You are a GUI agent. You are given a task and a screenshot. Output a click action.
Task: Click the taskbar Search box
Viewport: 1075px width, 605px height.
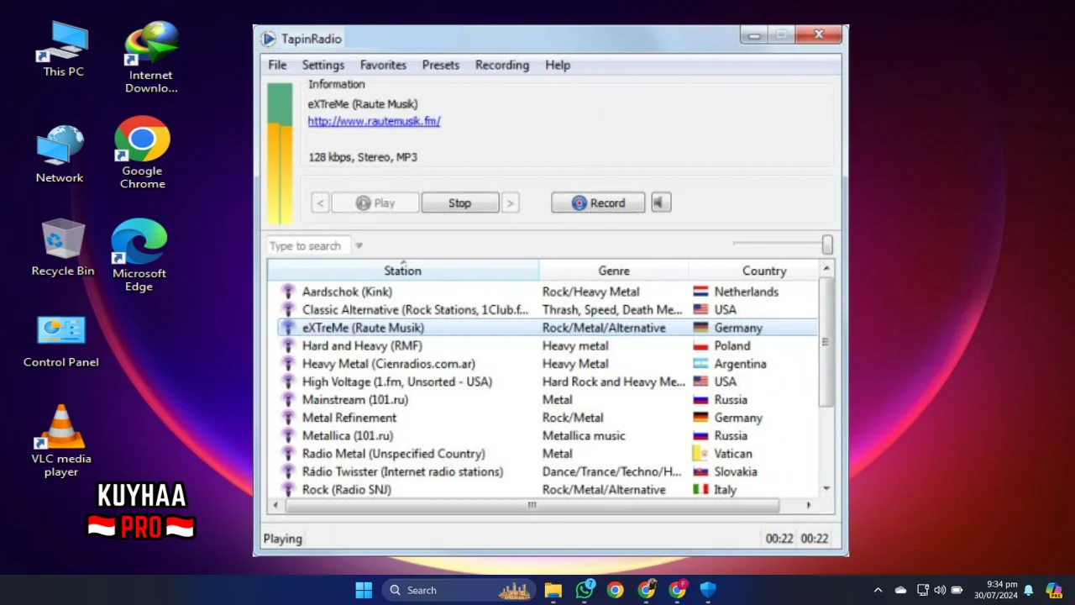[459, 590]
